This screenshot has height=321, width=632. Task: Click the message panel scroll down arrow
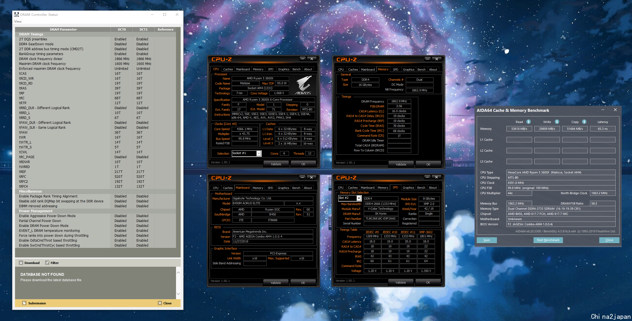(178, 294)
